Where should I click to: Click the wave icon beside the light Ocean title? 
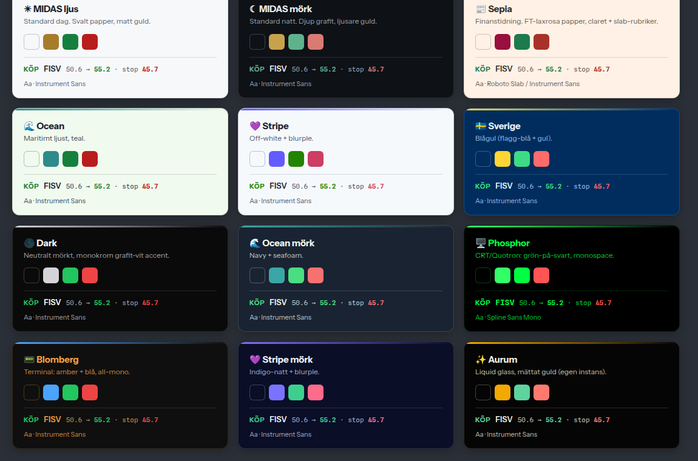29,126
